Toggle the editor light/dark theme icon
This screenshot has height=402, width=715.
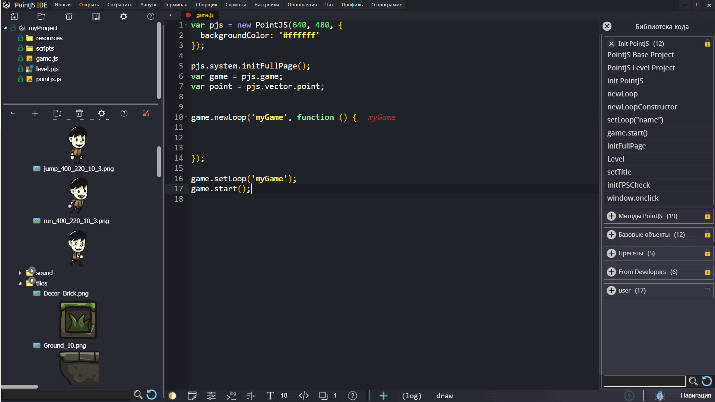click(x=172, y=396)
